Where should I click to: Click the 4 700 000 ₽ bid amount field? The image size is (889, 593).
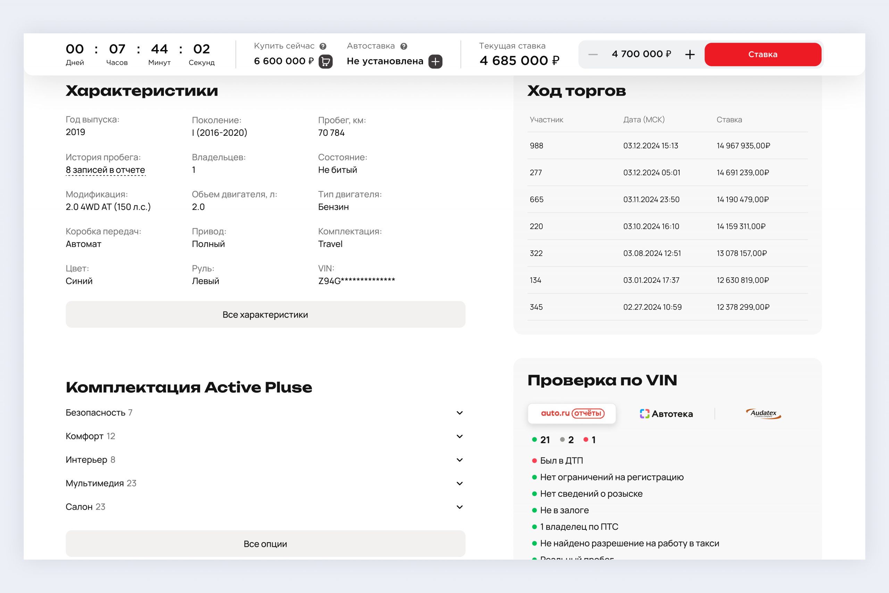click(x=641, y=54)
